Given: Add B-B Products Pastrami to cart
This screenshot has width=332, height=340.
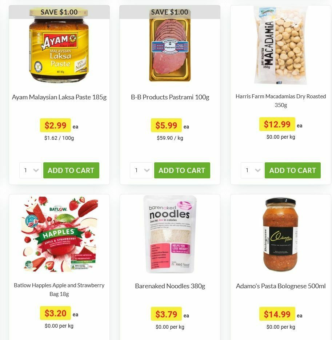Looking at the screenshot, I should 182,170.
